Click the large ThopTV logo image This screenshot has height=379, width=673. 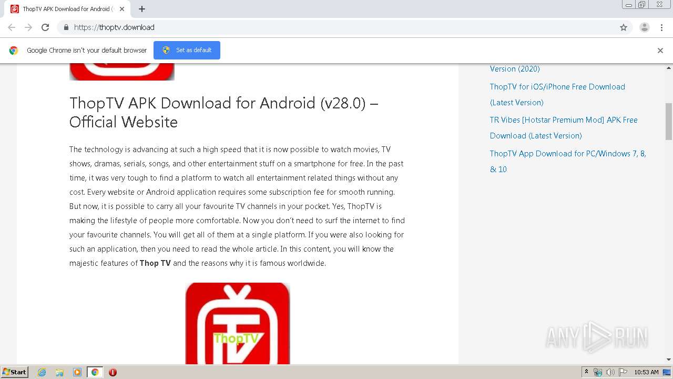tap(238, 323)
